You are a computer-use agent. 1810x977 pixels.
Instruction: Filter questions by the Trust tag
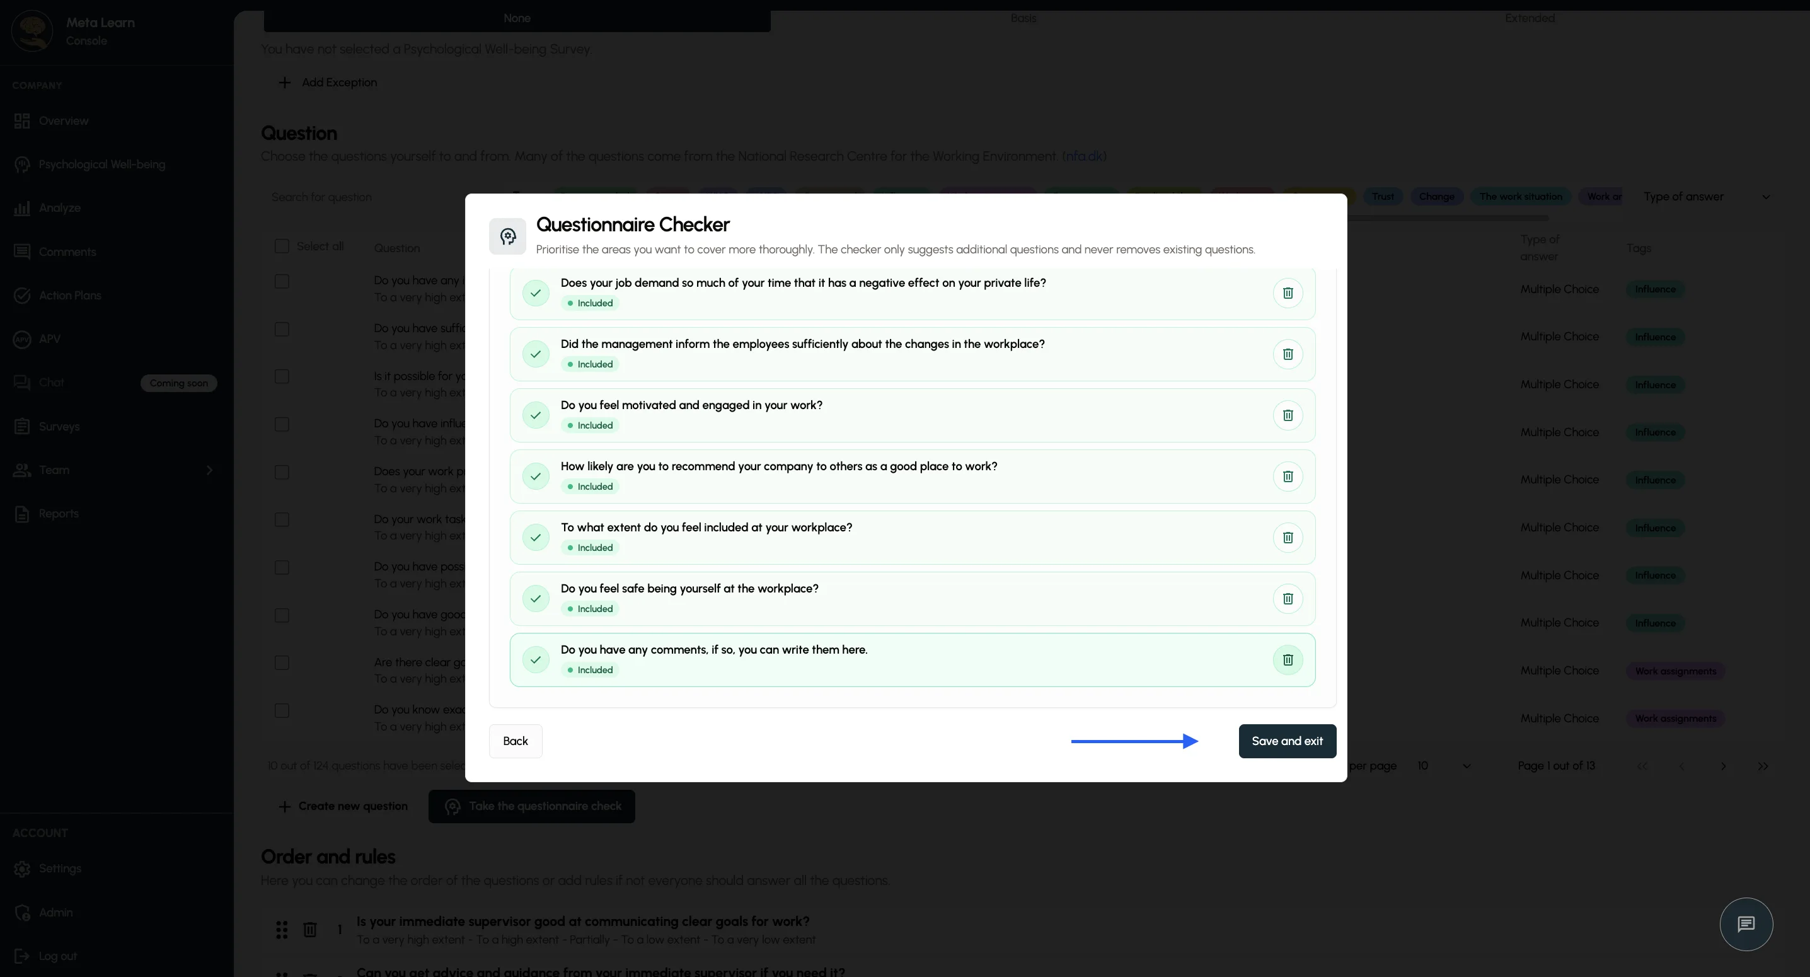tap(1383, 197)
